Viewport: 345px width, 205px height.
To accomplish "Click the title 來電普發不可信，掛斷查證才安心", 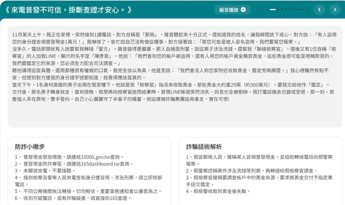I will pyautogui.click(x=68, y=10).
